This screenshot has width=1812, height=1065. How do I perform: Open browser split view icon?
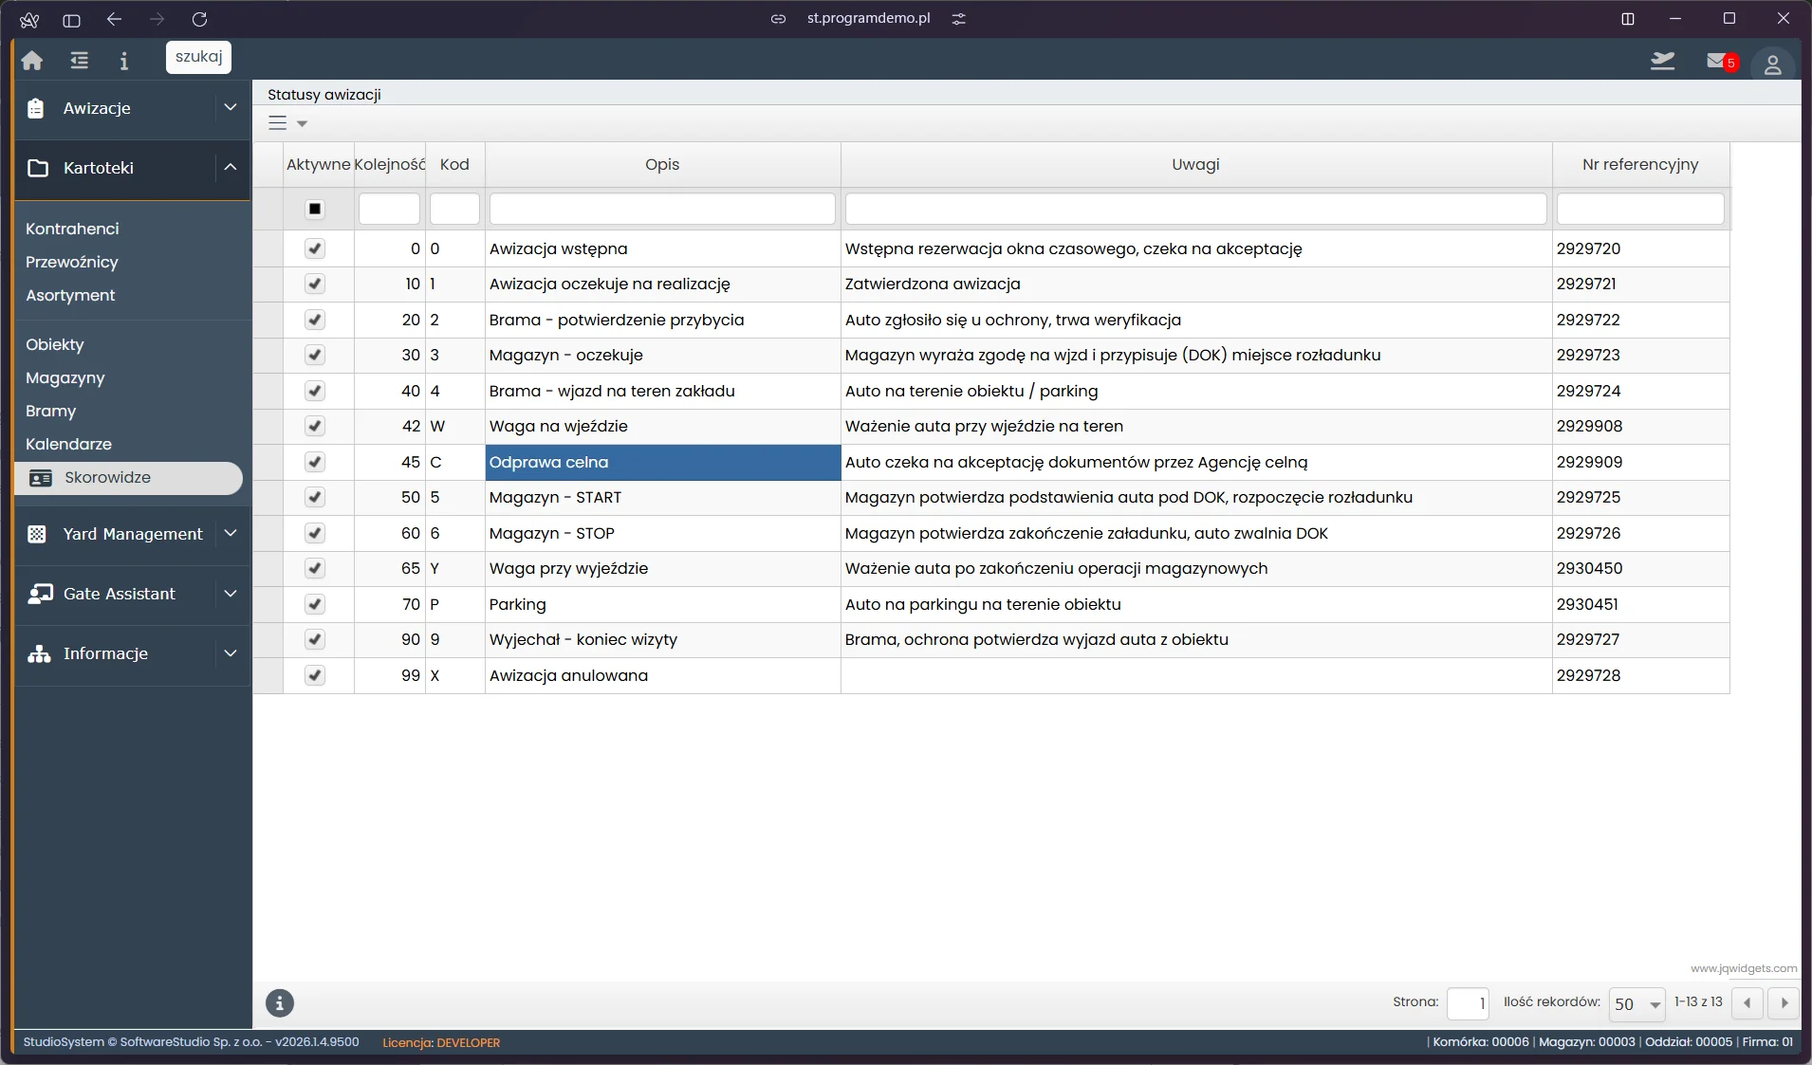pyautogui.click(x=1628, y=19)
